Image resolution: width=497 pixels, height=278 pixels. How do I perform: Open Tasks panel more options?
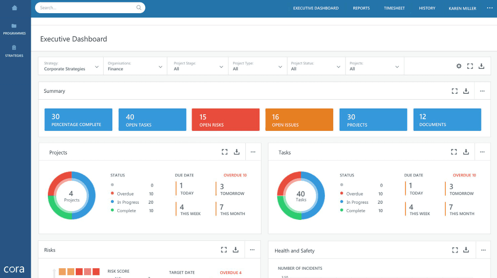pos(482,152)
